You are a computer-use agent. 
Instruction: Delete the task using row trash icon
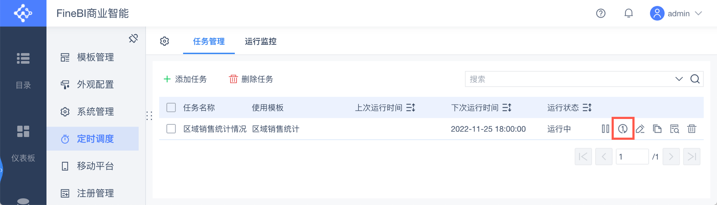coord(692,129)
